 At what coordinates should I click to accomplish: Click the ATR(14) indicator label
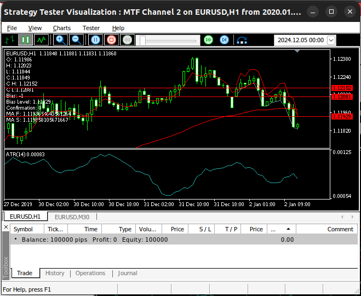pos(25,155)
